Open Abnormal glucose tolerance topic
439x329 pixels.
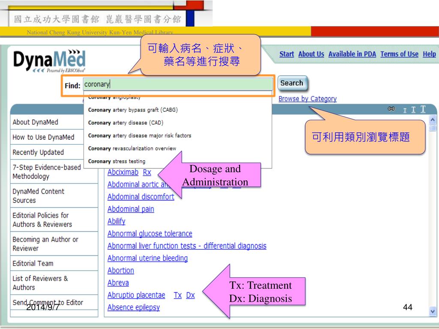tap(150, 234)
